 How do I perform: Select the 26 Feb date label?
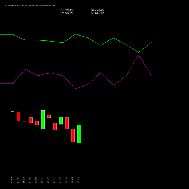pyautogui.click(x=72, y=180)
